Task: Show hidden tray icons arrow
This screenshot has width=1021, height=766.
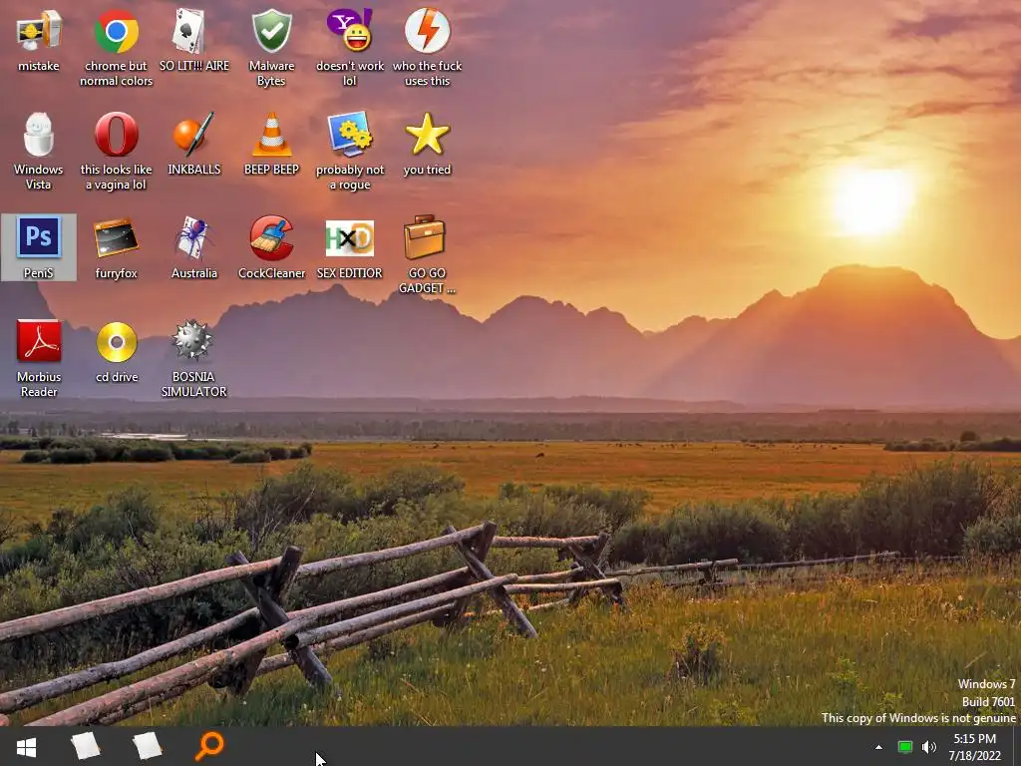Action: point(878,747)
